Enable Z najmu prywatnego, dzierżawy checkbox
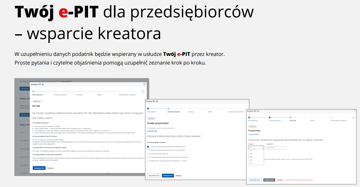 click(x=148, y=154)
